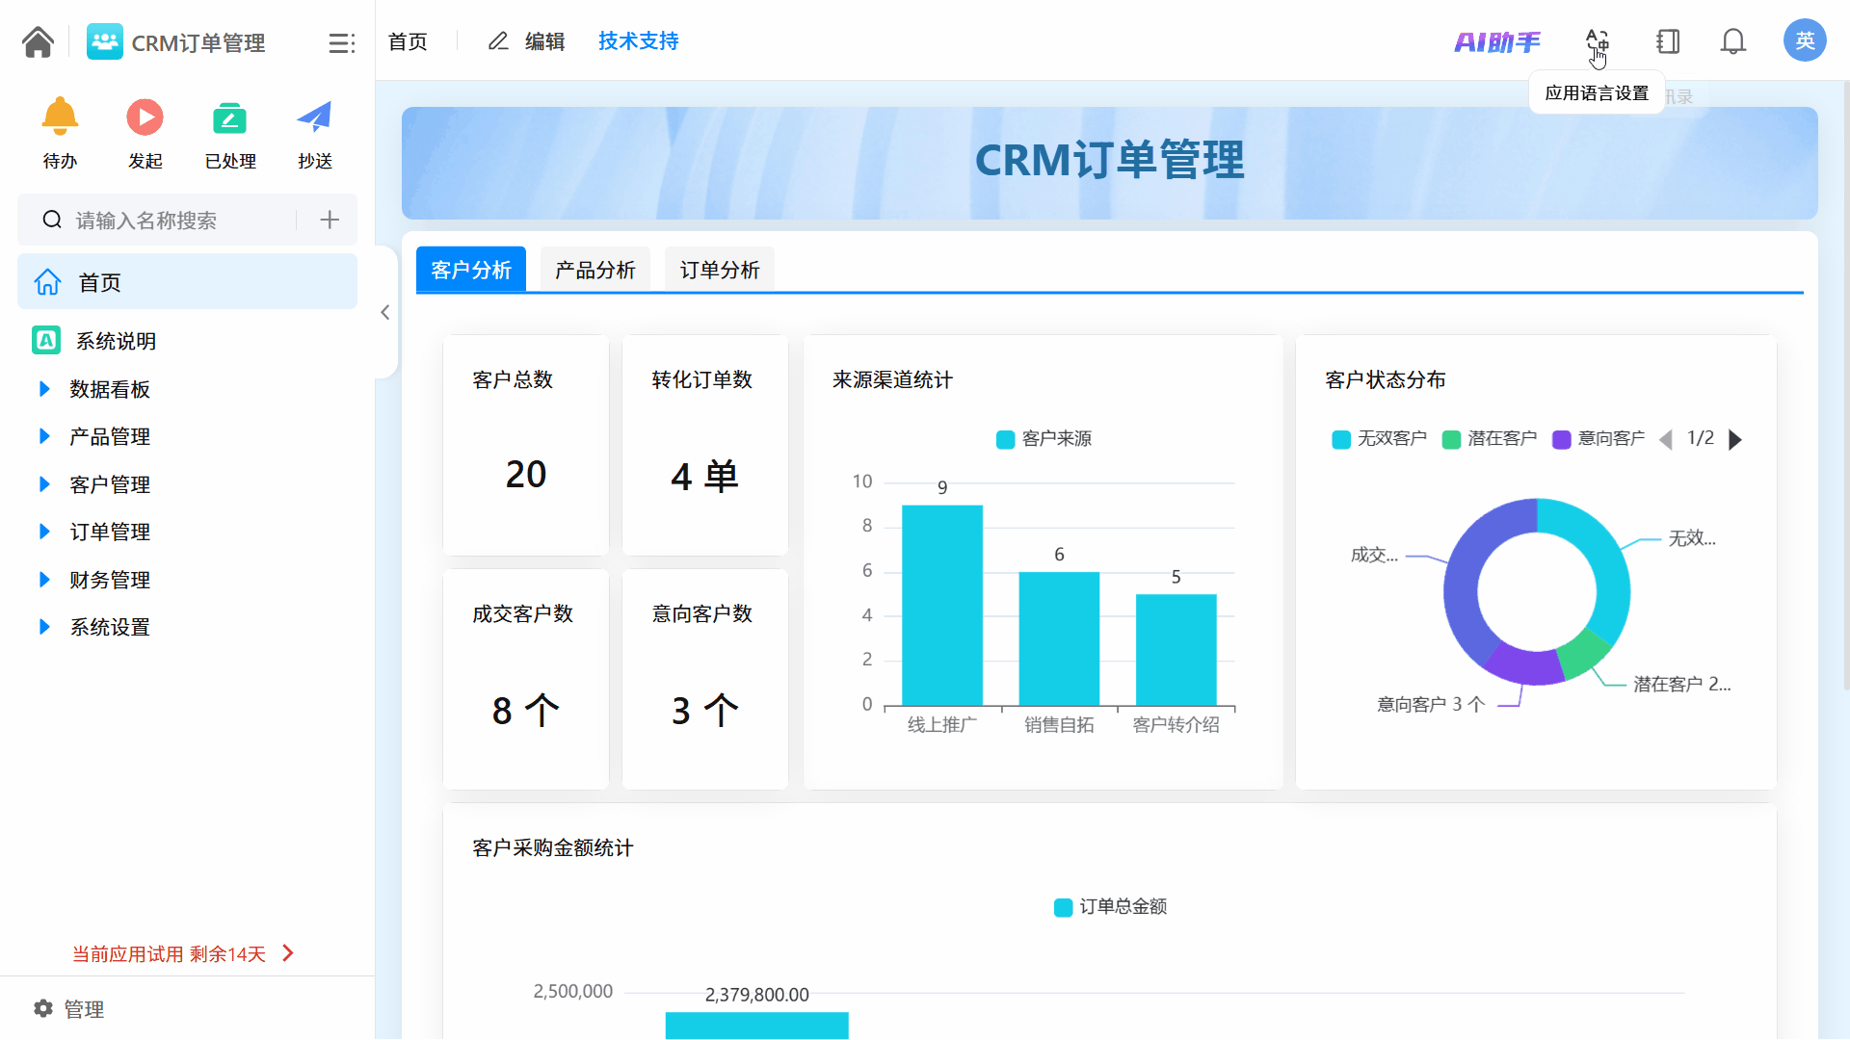
Task: Expand 系统设置 tree node
Action: click(x=44, y=627)
